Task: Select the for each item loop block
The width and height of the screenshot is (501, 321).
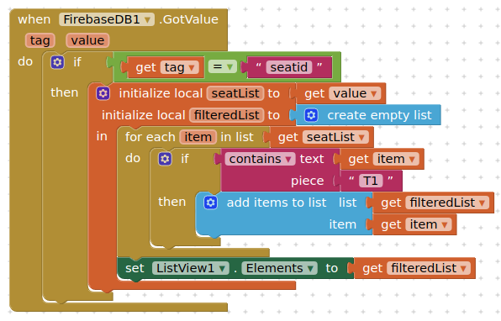Action: (150, 137)
